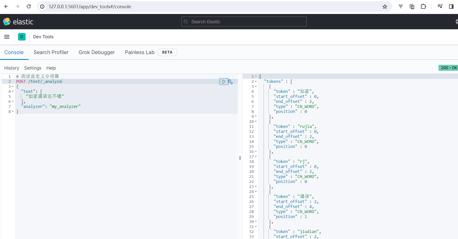Click the browser forward arrow
The image size is (458, 239).
click(17, 7)
